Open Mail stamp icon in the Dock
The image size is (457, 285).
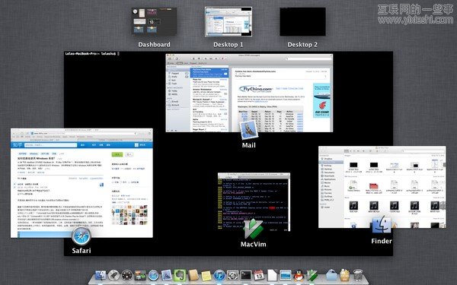167,275
